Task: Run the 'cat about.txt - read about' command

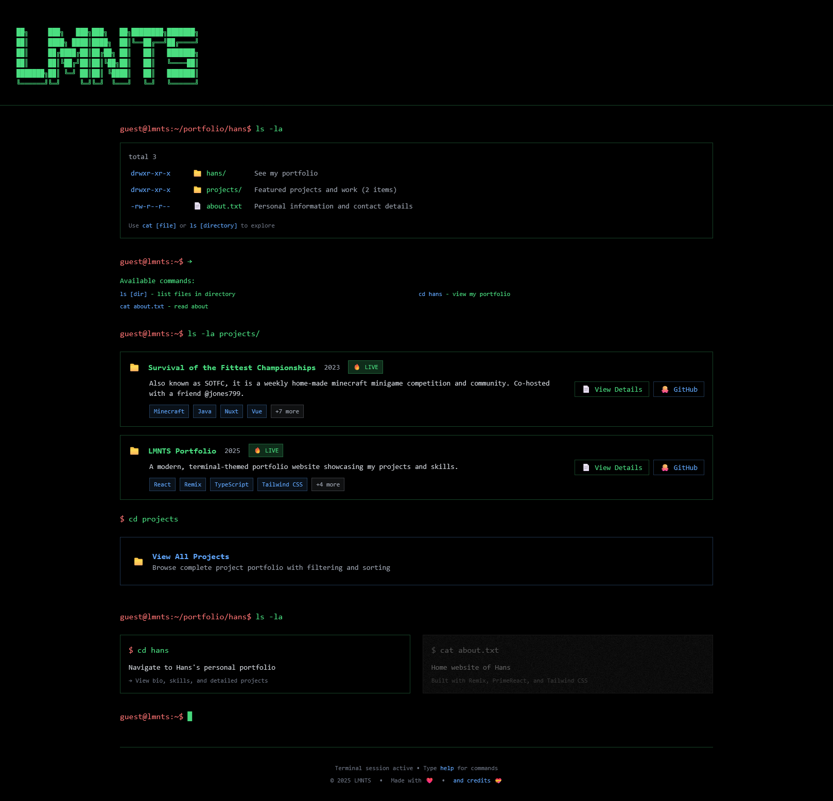Action: pos(164,307)
